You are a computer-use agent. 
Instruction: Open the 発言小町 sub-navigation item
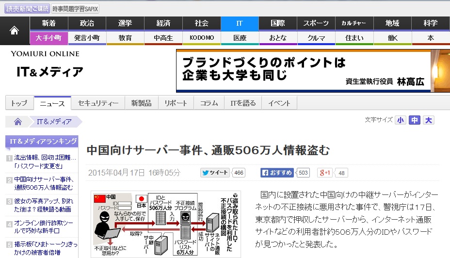87,38
